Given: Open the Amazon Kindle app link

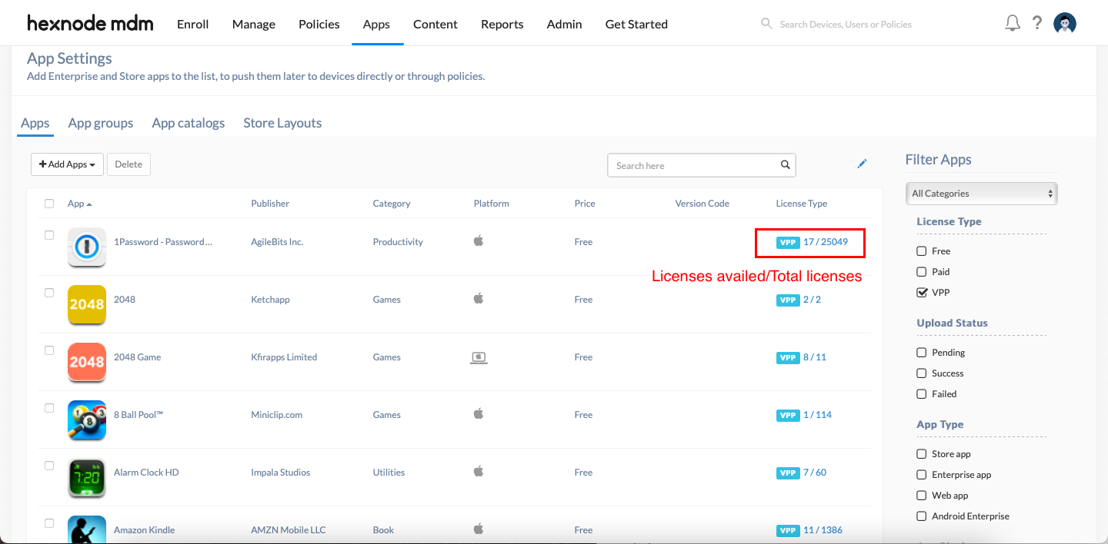Looking at the screenshot, I should (144, 530).
